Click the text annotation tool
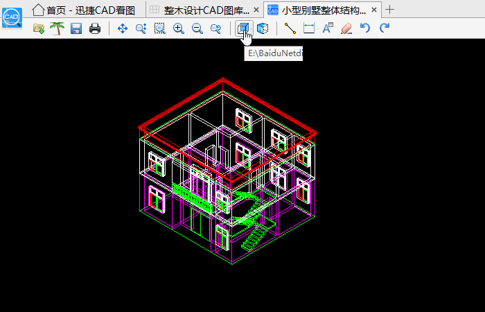This screenshot has width=485, height=312. pos(328,28)
